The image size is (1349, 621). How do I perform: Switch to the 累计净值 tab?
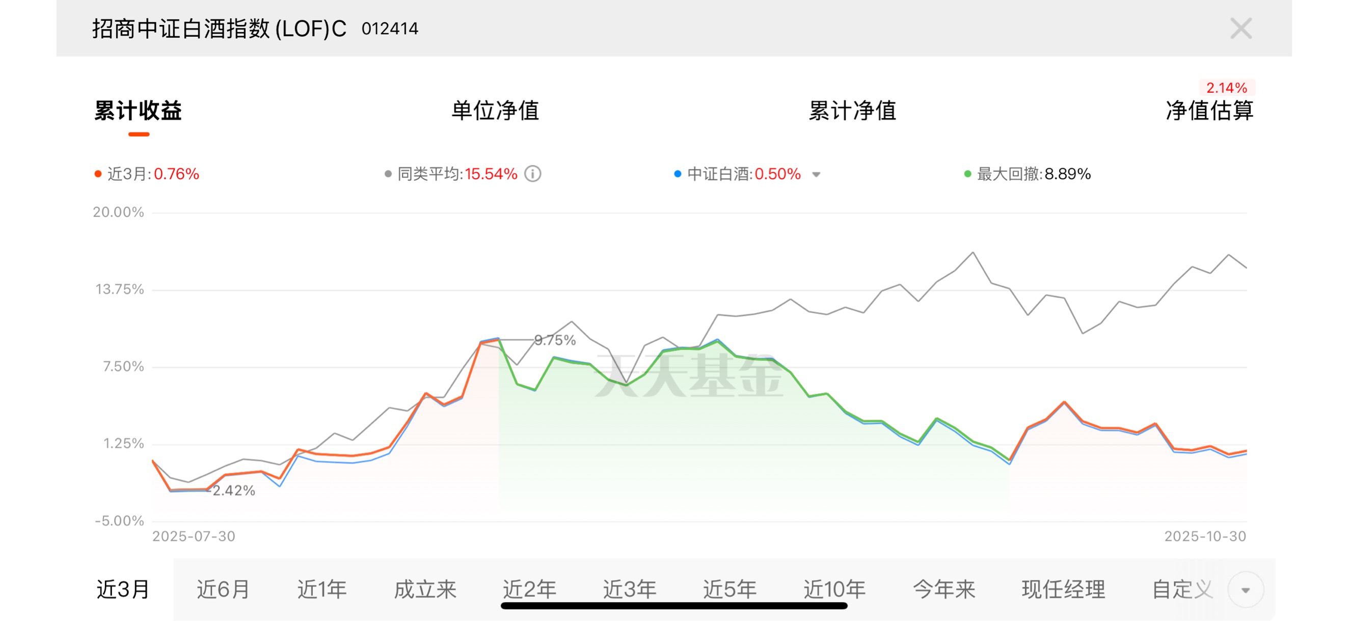coord(852,111)
